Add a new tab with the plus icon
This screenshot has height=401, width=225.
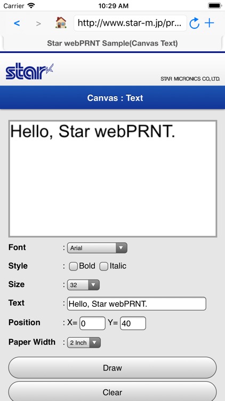coord(210,24)
